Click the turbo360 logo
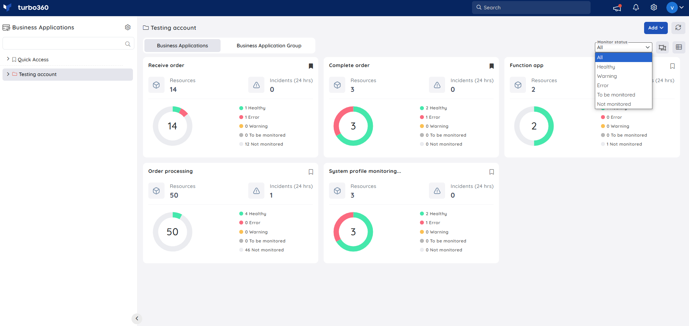This screenshot has width=689, height=326. point(26,8)
